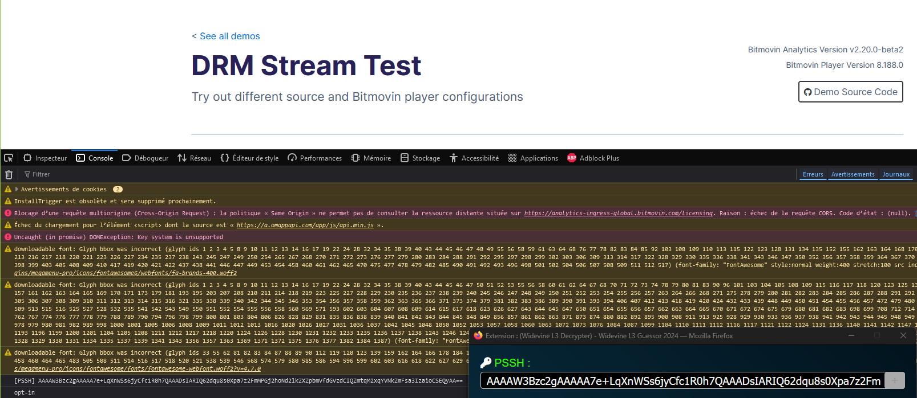Open the Inspecteur tab

click(45, 158)
